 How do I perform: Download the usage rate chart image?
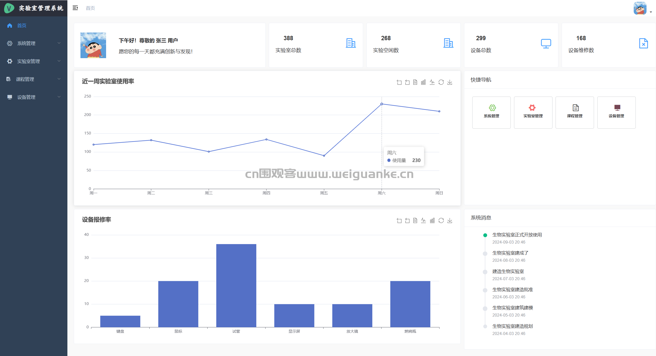click(x=450, y=82)
